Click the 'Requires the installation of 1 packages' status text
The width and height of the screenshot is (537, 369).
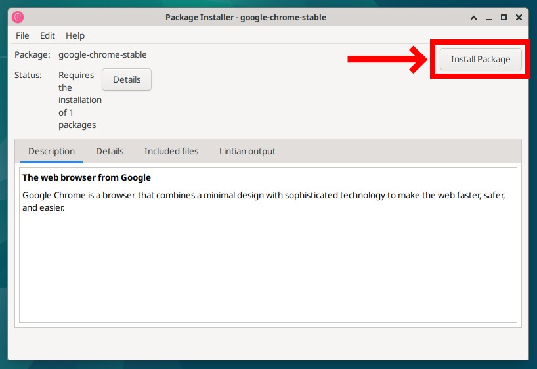80,100
